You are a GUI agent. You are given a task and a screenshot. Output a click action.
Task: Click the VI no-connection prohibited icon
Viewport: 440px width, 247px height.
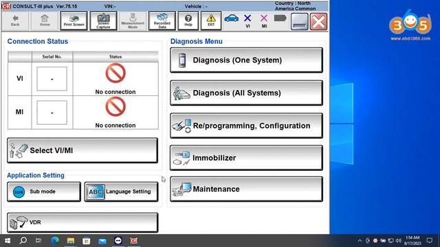(x=115, y=73)
